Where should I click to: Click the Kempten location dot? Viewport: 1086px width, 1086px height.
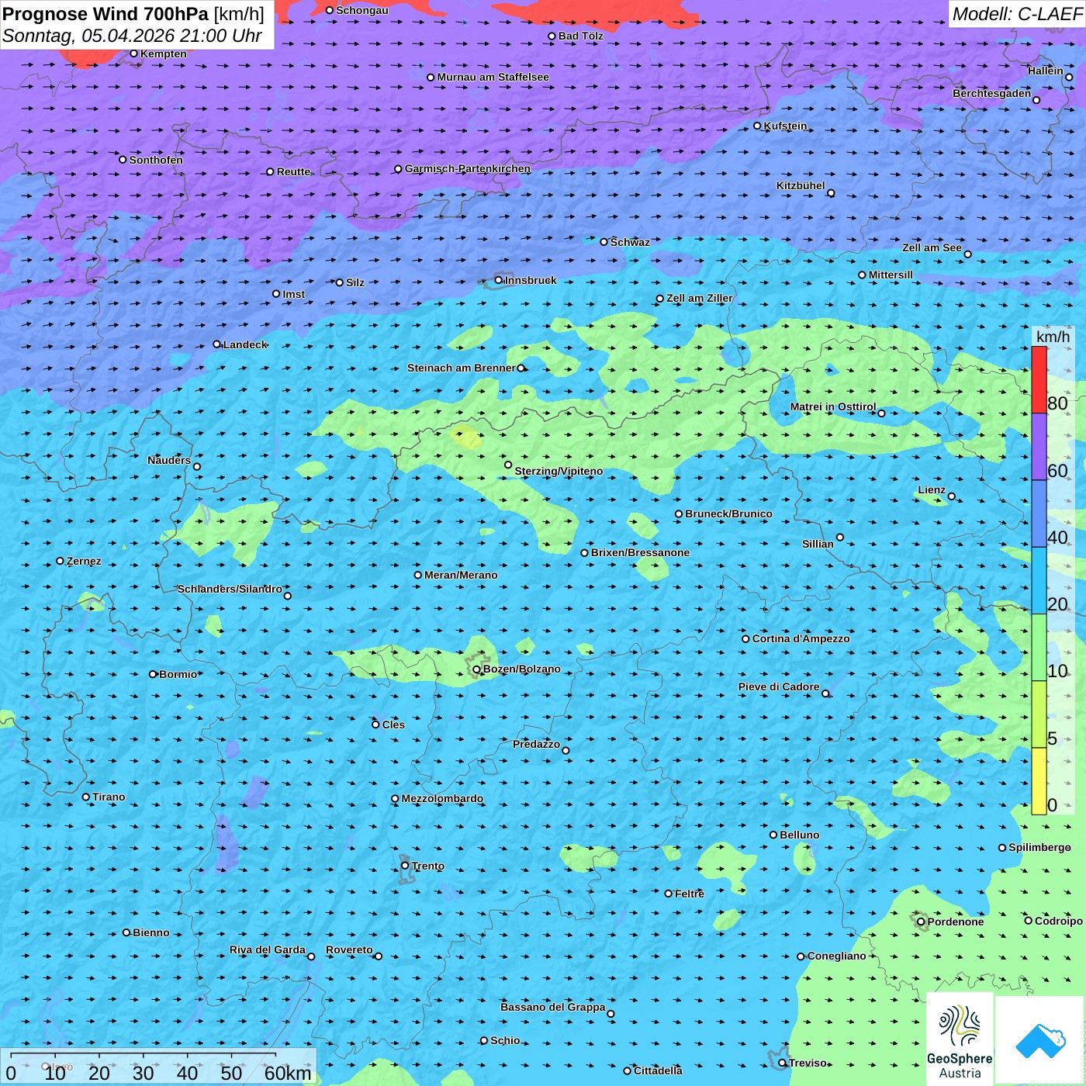point(134,54)
